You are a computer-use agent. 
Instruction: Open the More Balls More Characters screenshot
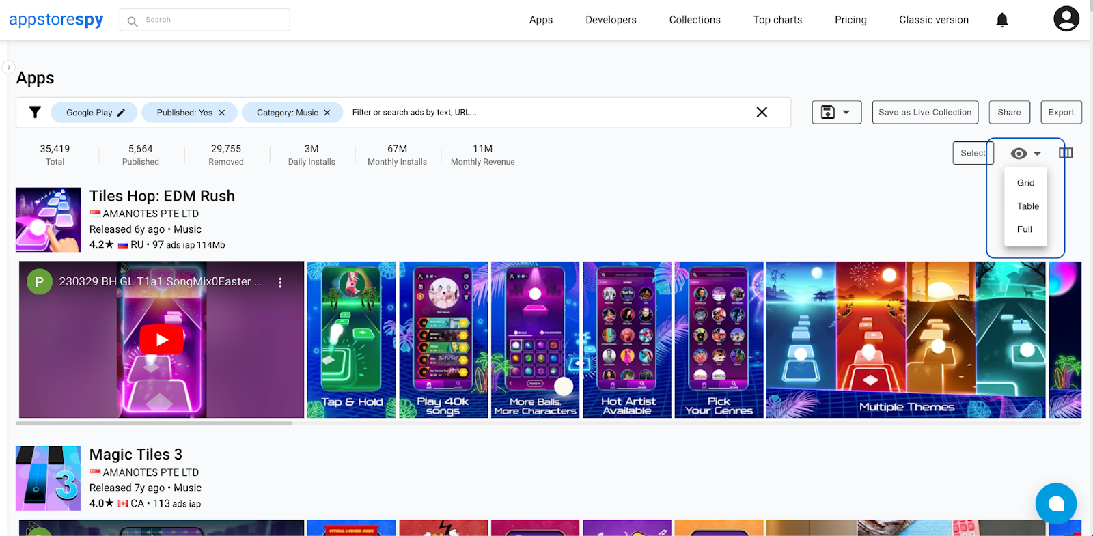(535, 339)
